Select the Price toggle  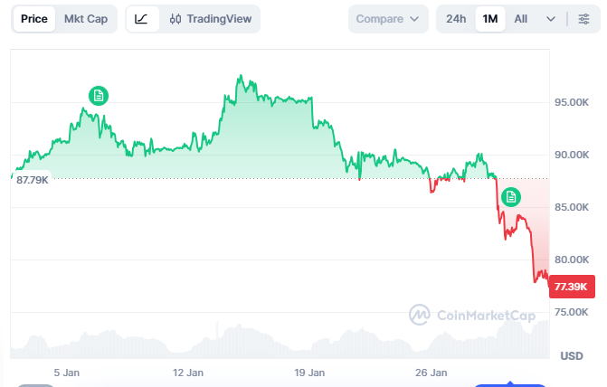35,19
